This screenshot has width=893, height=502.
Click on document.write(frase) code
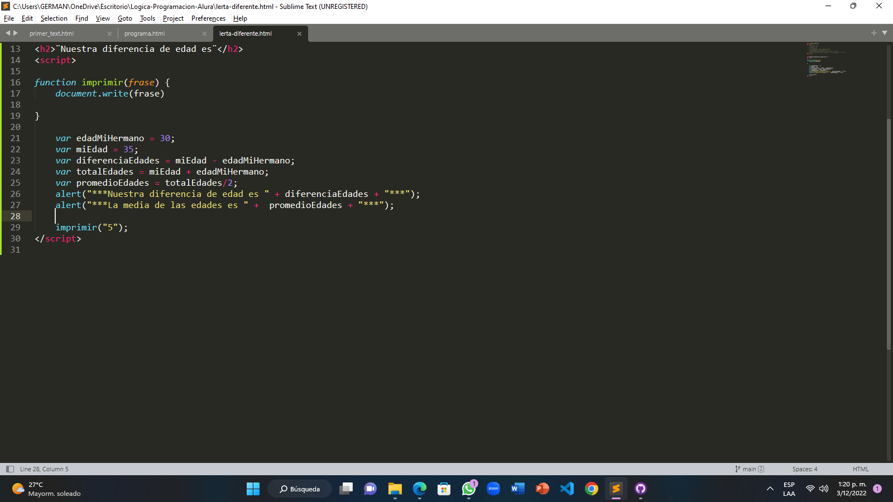110,94
